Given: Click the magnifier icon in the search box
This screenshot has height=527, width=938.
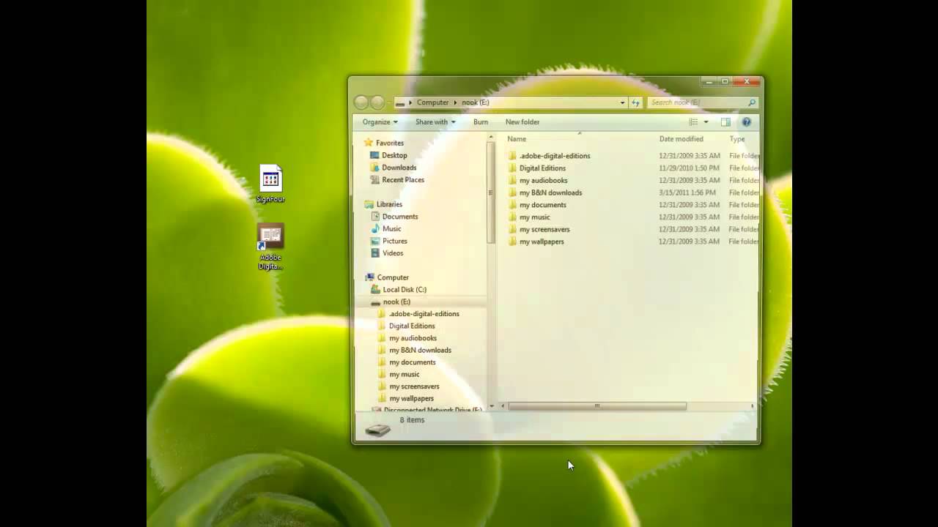Looking at the screenshot, I should [x=751, y=102].
